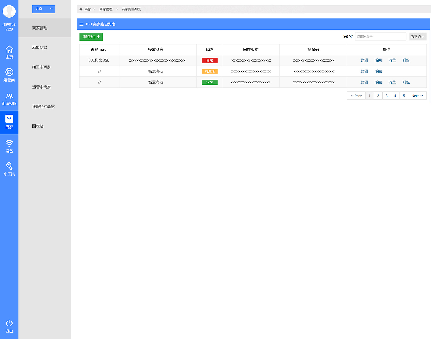This screenshot has height=339, width=446.
Task: Click 智慧海淀 in the 1/20 row
Action: click(x=156, y=82)
